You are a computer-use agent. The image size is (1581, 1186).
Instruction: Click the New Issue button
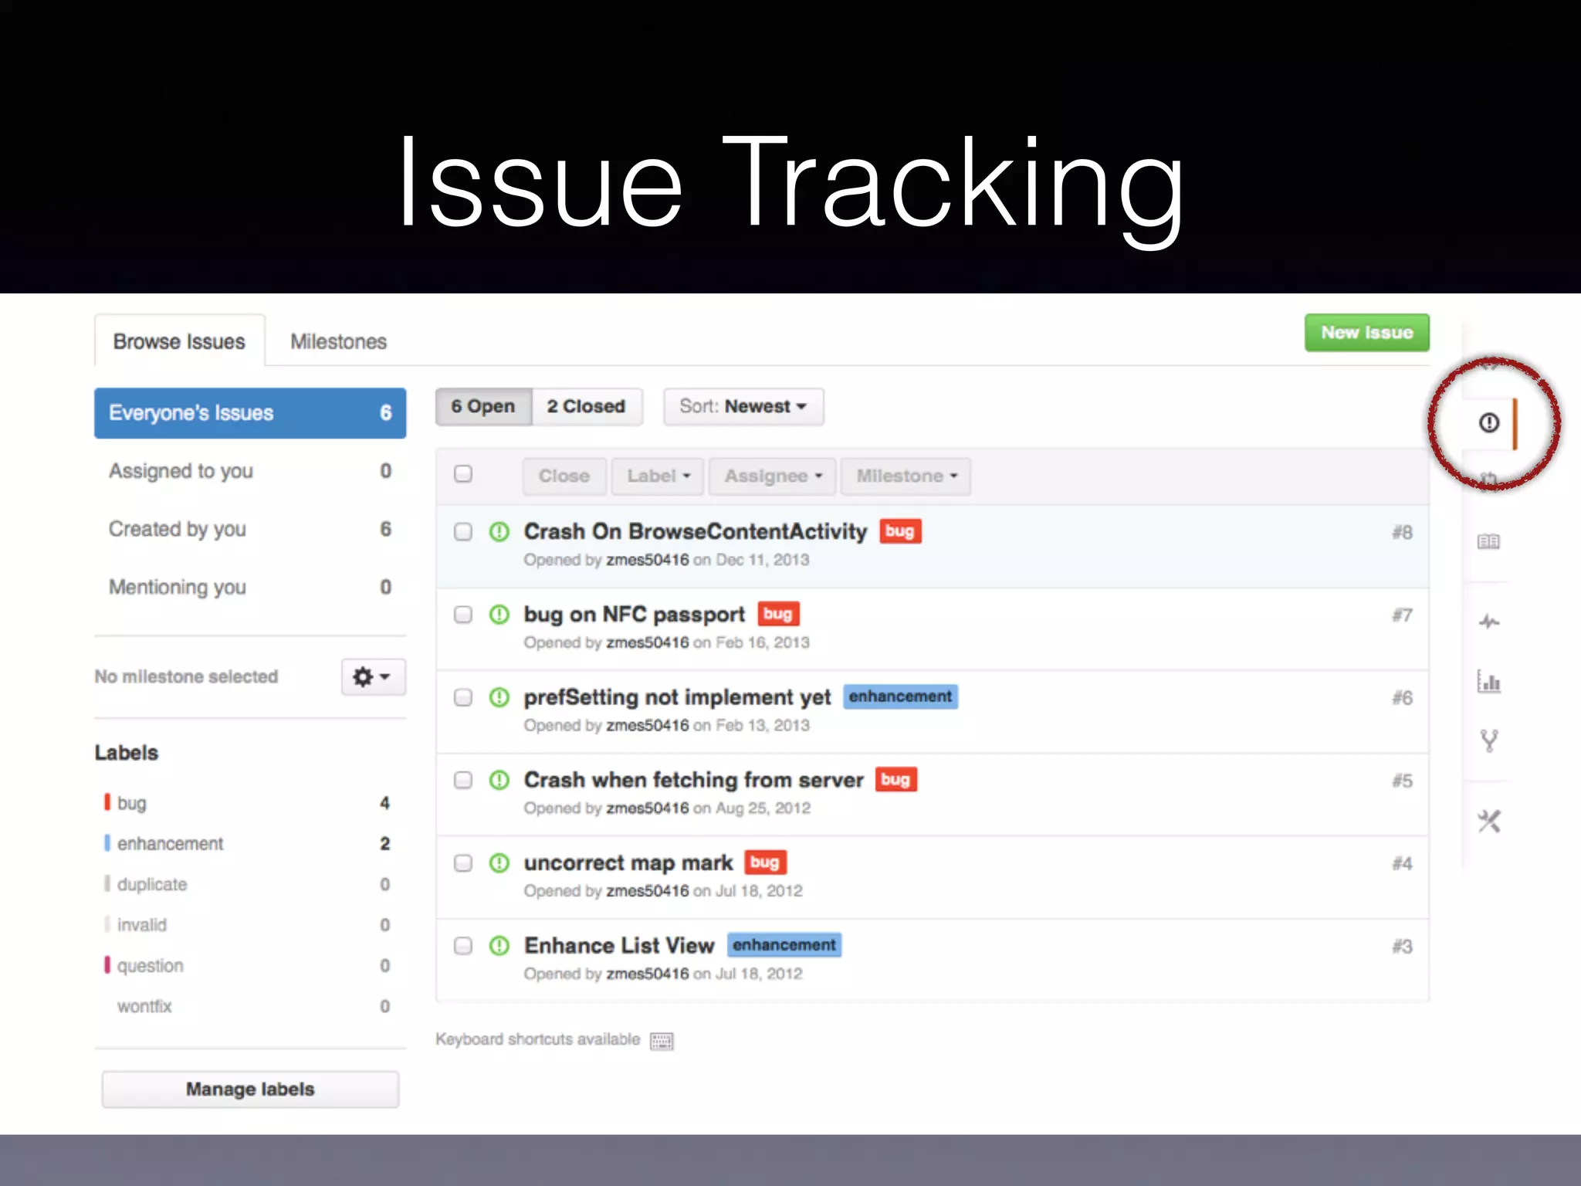[x=1367, y=333]
